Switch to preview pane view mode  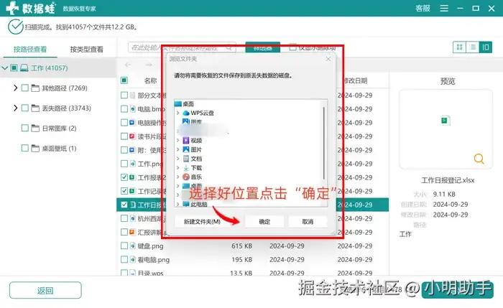pos(486,47)
